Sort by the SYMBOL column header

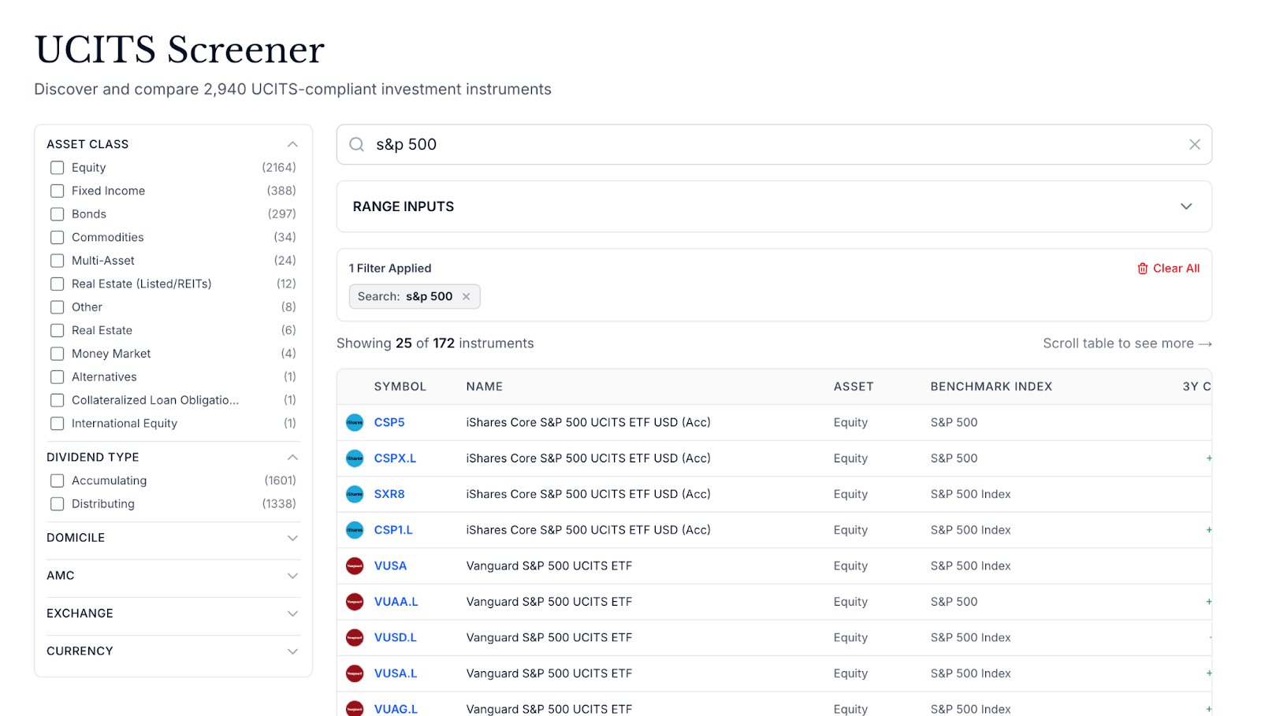(x=400, y=387)
